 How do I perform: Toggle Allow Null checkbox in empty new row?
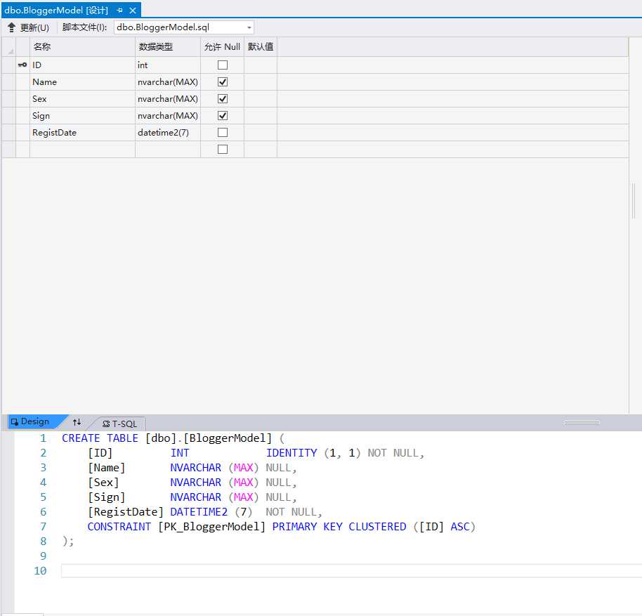tap(223, 150)
